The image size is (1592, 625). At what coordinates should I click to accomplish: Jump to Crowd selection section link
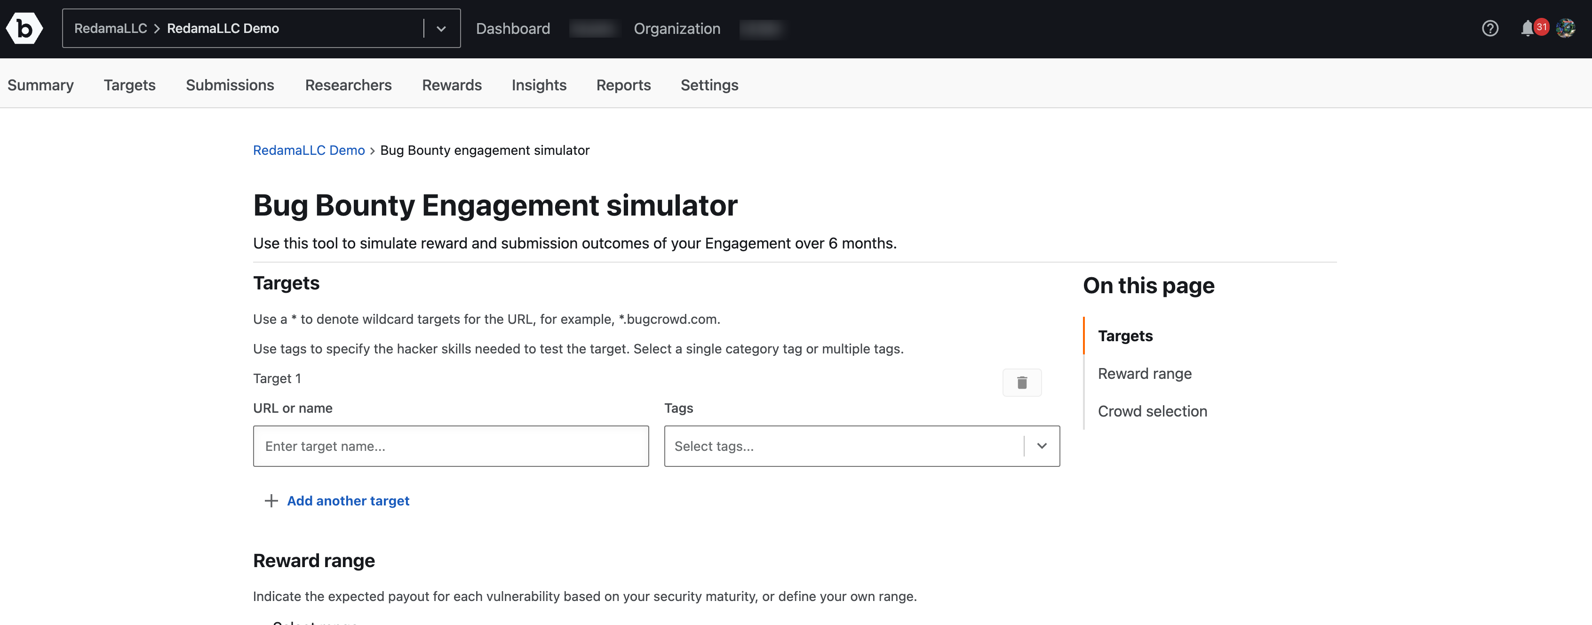(x=1153, y=411)
